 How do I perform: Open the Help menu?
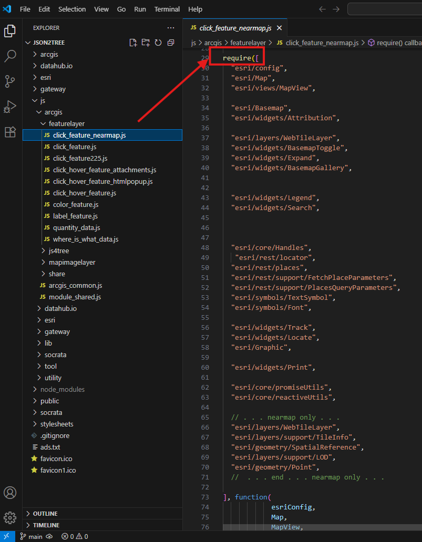195,9
